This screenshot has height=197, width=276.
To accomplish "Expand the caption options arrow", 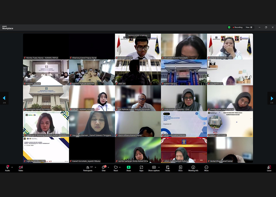I will pyautogui.click(x=159, y=167).
